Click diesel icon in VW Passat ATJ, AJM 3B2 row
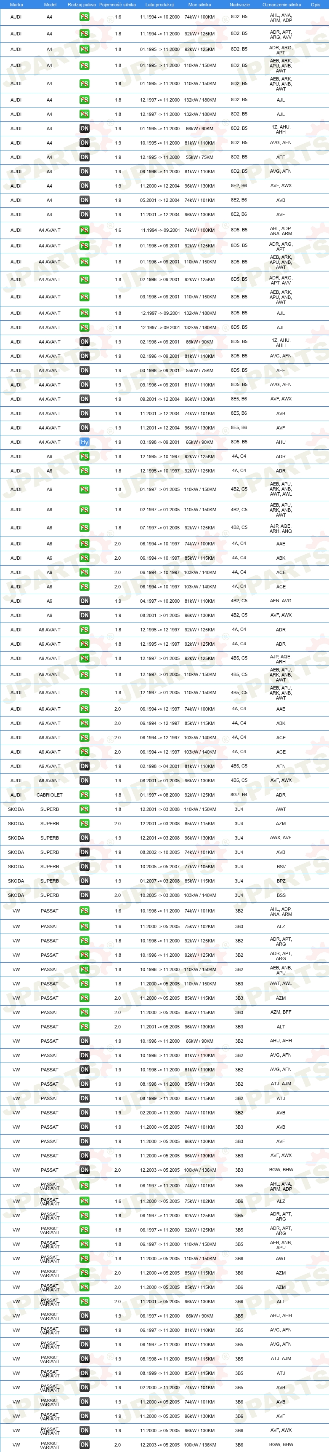 pyautogui.click(x=85, y=1084)
